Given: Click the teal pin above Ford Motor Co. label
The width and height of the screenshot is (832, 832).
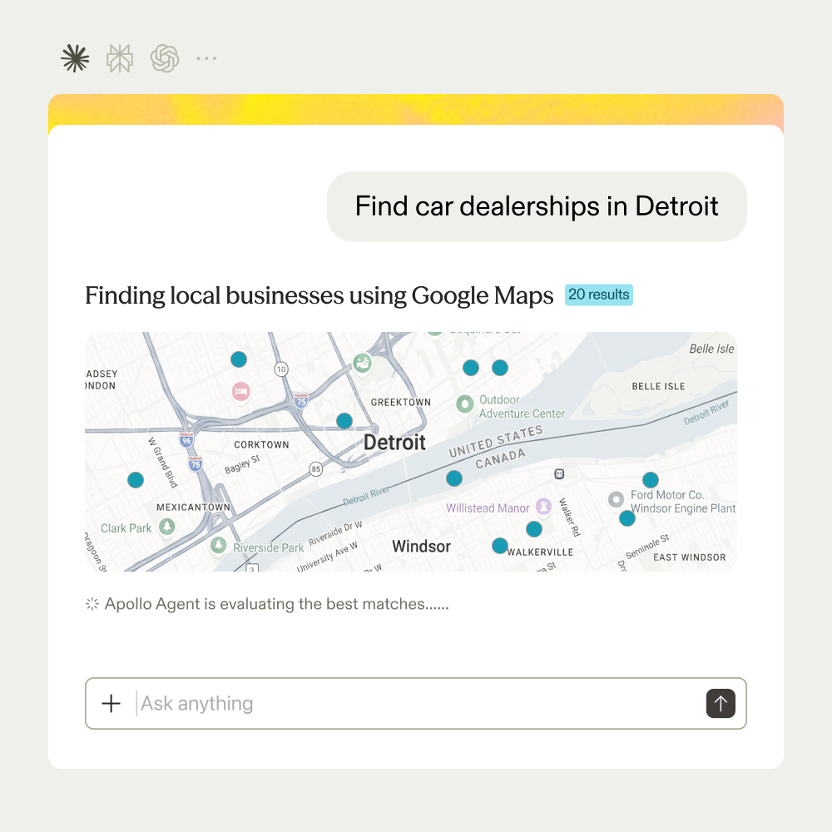Looking at the screenshot, I should pyautogui.click(x=651, y=480).
